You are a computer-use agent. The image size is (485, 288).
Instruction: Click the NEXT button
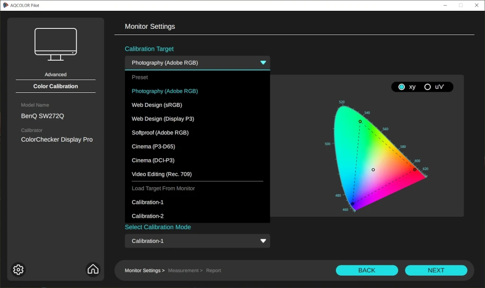pyautogui.click(x=436, y=270)
